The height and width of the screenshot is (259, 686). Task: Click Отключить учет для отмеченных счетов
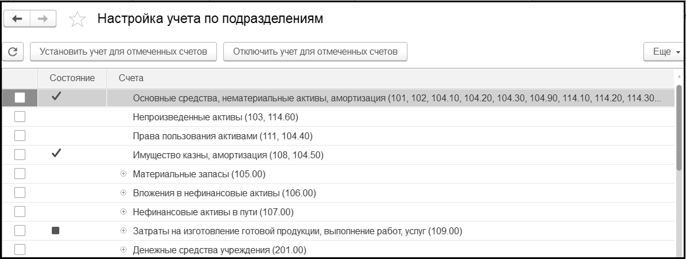(315, 52)
